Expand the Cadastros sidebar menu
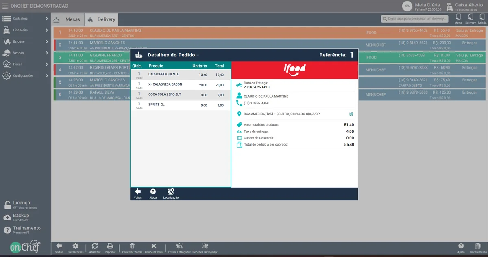488x257 pixels. tap(25, 19)
